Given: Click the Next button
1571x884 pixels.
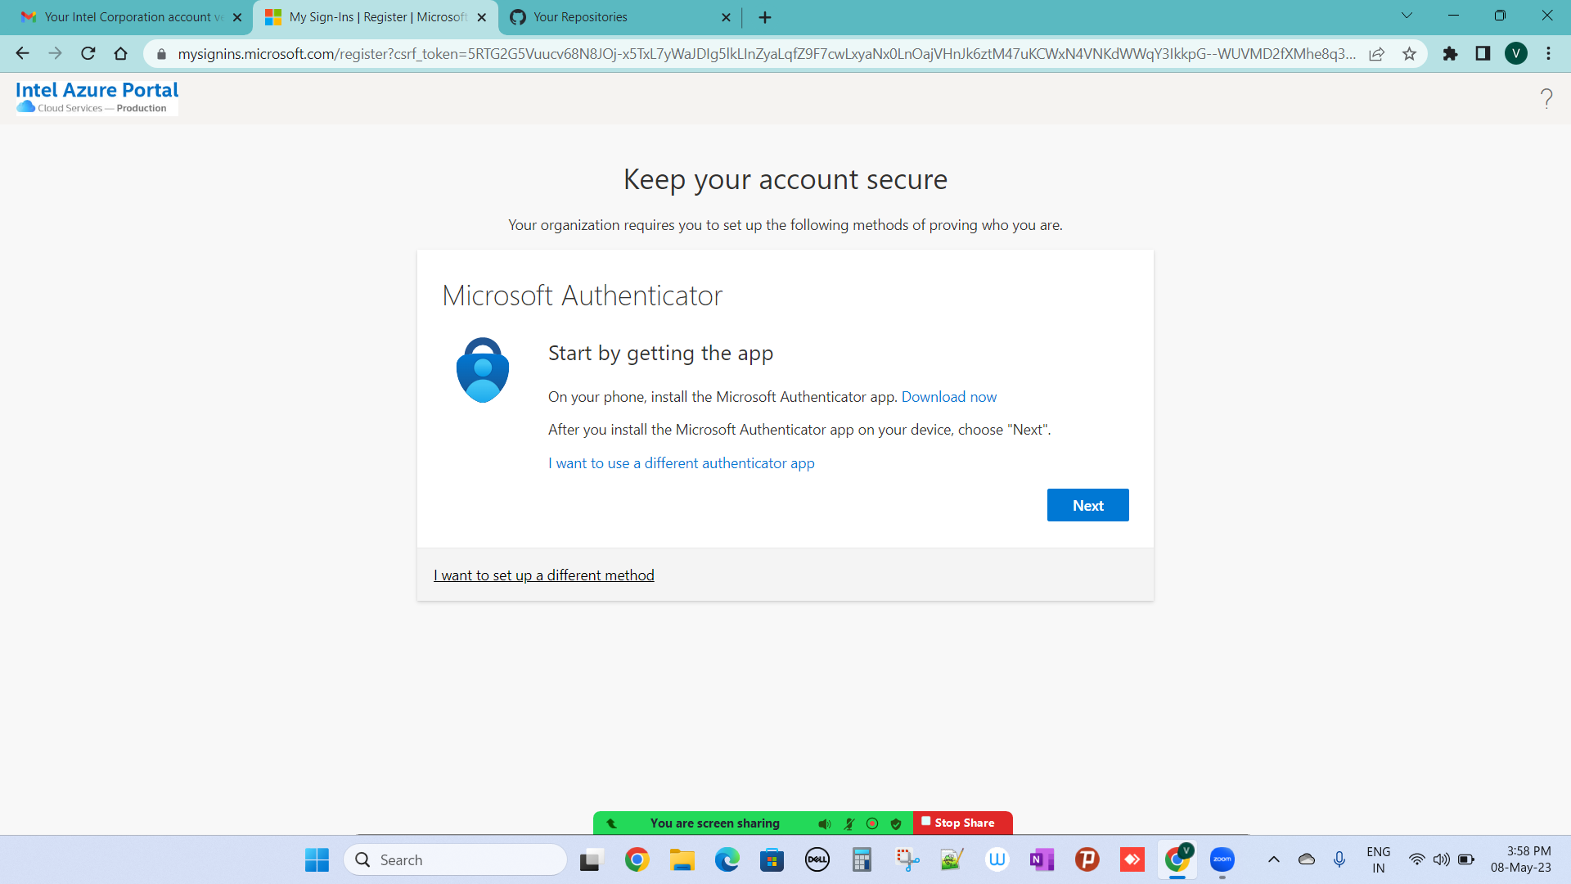Looking at the screenshot, I should point(1087,505).
